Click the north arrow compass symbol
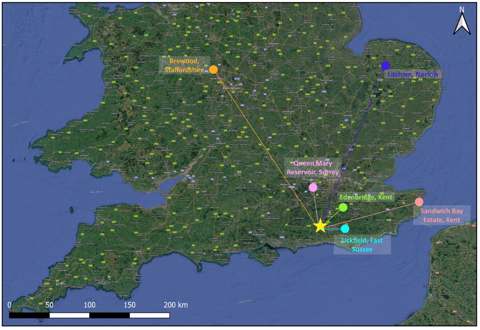Viewport: 480px width, 330px height. coord(462,22)
